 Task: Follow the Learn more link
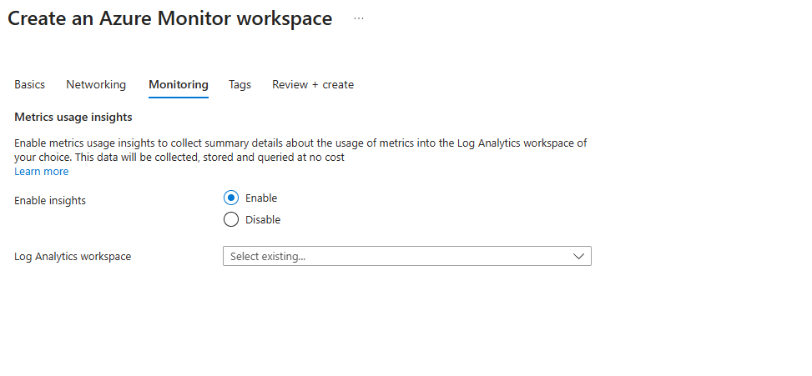[x=42, y=172]
